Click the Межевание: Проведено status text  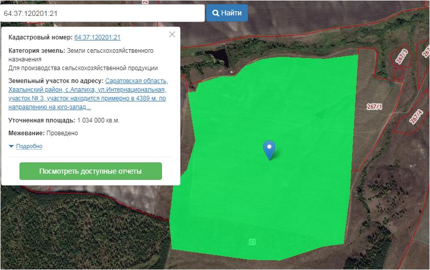click(x=43, y=133)
